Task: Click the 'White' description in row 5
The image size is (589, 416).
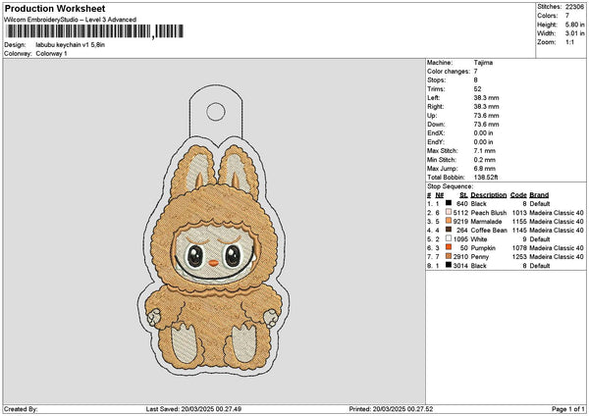Action: pyautogui.click(x=479, y=239)
